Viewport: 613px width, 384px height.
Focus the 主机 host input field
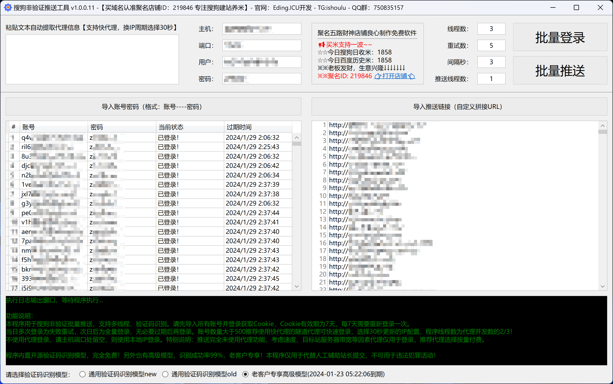pos(262,29)
